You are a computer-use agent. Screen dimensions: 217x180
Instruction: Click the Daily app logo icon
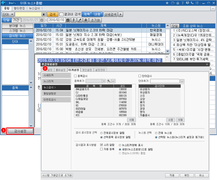point(3,3)
